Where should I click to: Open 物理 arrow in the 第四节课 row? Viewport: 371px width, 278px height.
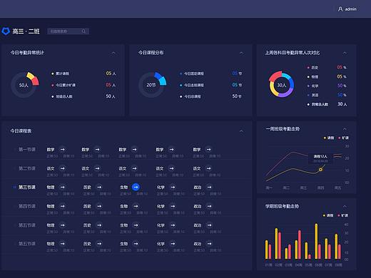point(62,206)
